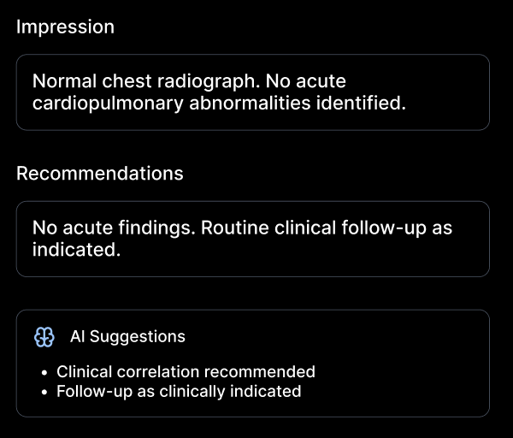Click empty area right of Impression text
The height and width of the screenshot is (438, 513).
[x=445, y=92]
